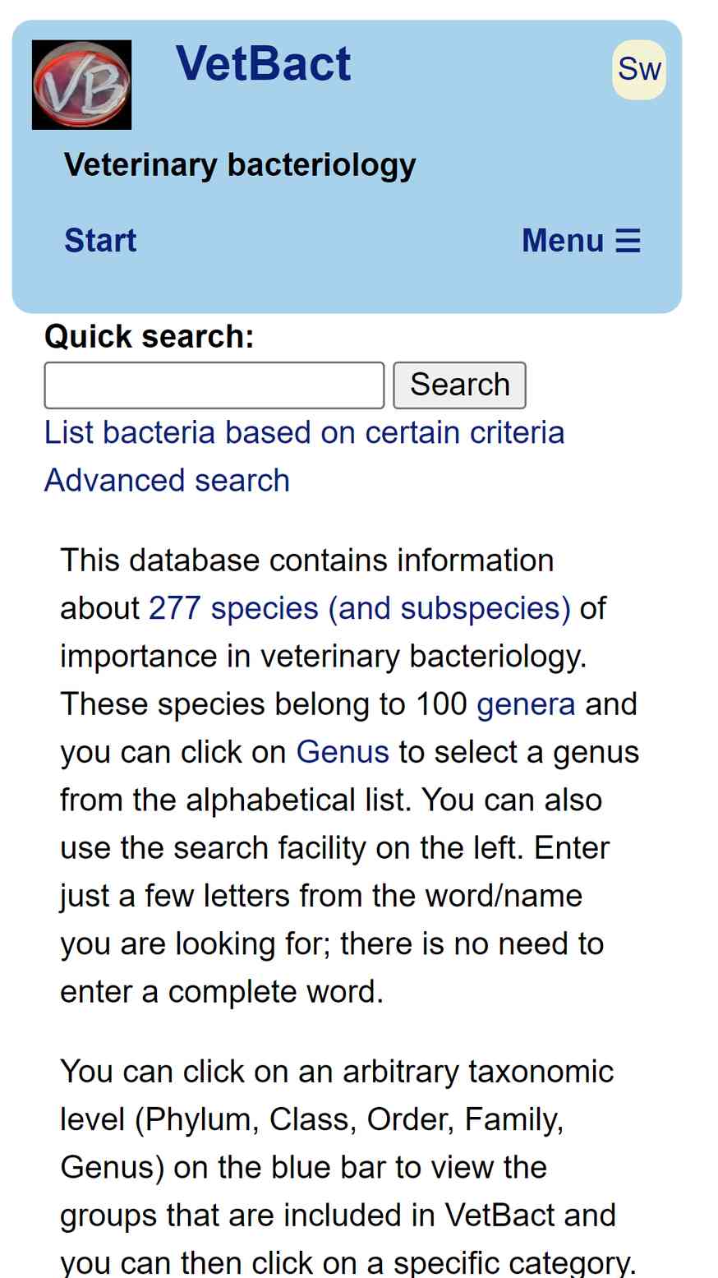718x1278 pixels.
Task: Click the sentence 'enter a complete word.'
Action: coord(222,991)
